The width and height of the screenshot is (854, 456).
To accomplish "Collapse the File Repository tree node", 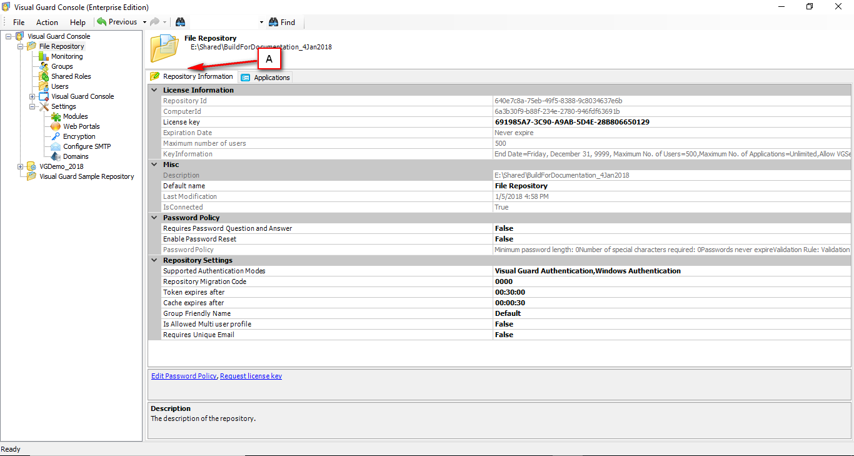I will coord(20,46).
